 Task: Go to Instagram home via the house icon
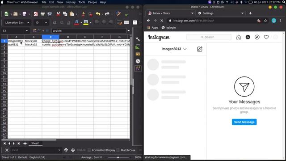pyautogui.click(x=239, y=37)
